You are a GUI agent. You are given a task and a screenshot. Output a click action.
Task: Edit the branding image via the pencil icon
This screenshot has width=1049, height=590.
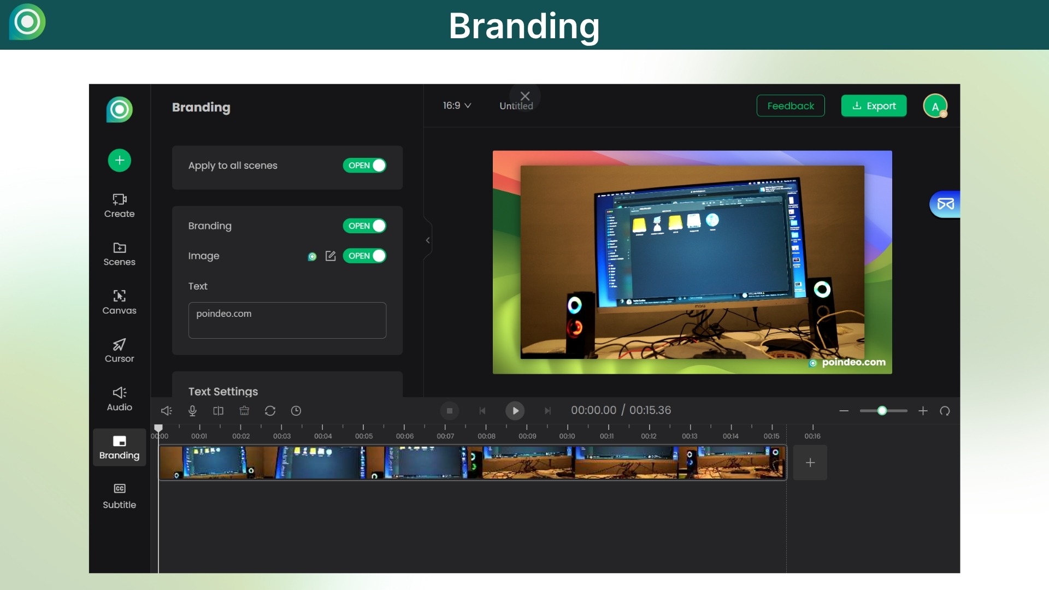click(330, 256)
